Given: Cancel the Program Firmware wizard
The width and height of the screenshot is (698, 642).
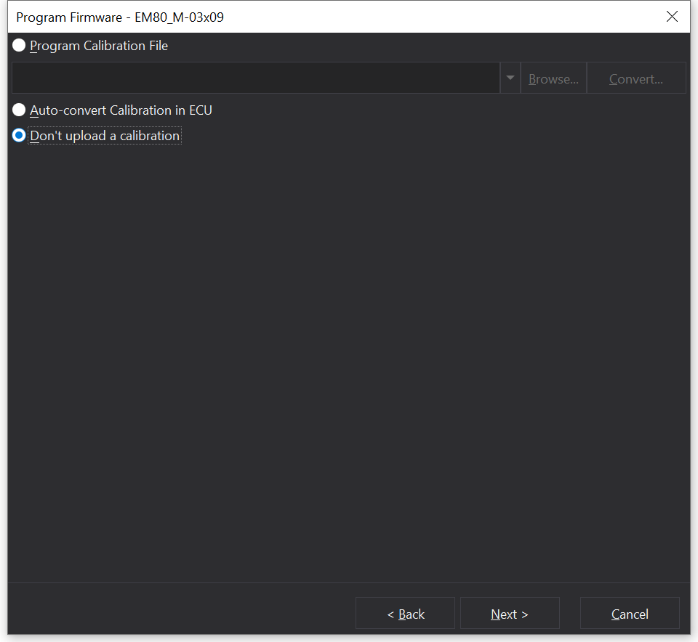Looking at the screenshot, I should 630,614.
